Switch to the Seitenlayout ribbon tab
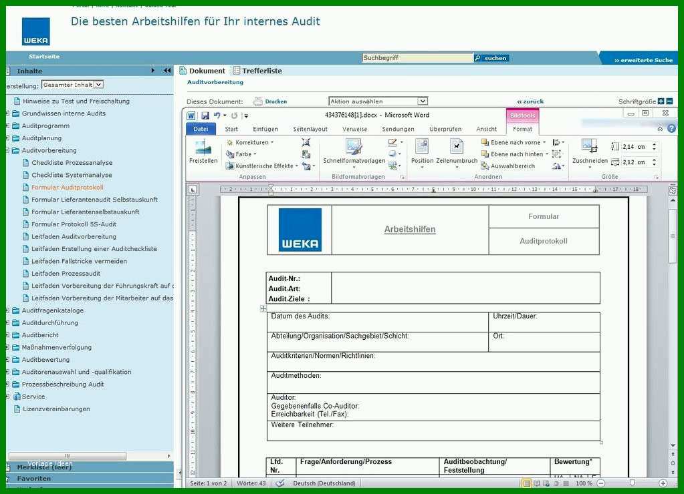Image resolution: width=684 pixels, height=494 pixels. (x=310, y=129)
